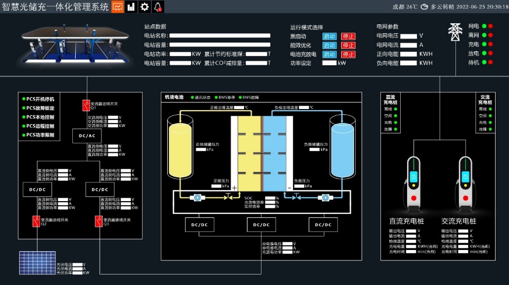Image resolution: width=509 pixels, height=285 pixels.
Task: Toggle the Q3 converter inlet switch
Action: click(98, 220)
